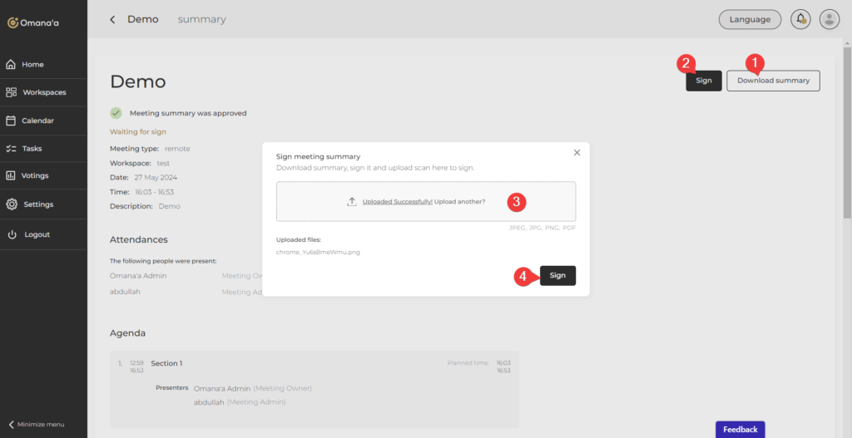Click the Tasks checklist icon
The image size is (852, 438).
pyautogui.click(x=12, y=149)
